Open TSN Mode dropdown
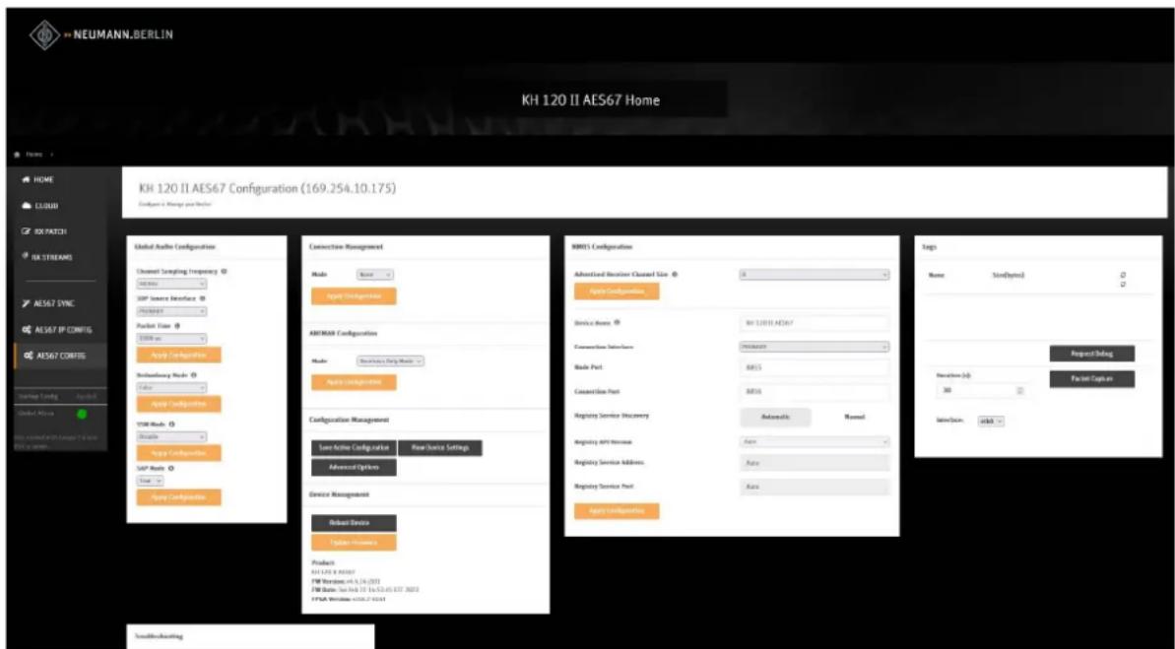This screenshot has height=649, width=1175. [171, 436]
